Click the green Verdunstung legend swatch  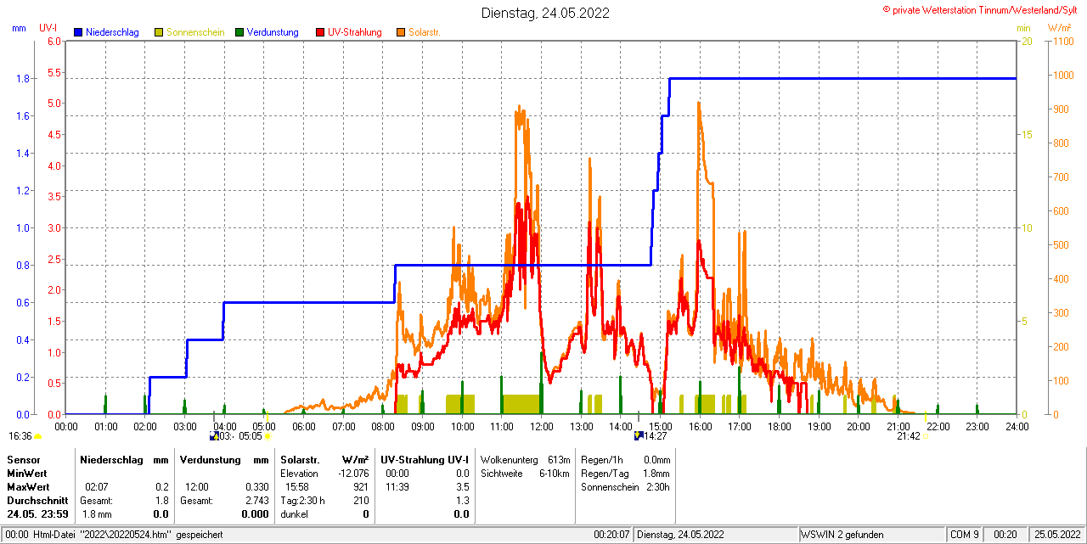(239, 32)
